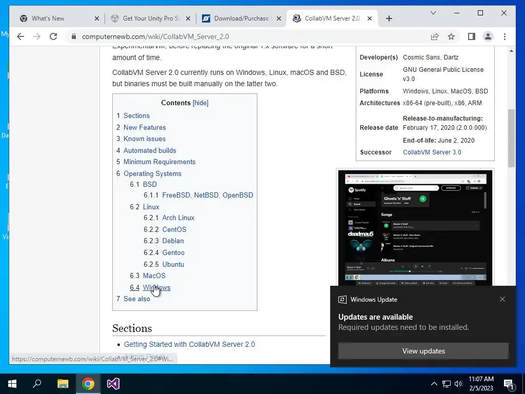Jump to Linux subsection
The height and width of the screenshot is (394, 525).
pos(151,207)
